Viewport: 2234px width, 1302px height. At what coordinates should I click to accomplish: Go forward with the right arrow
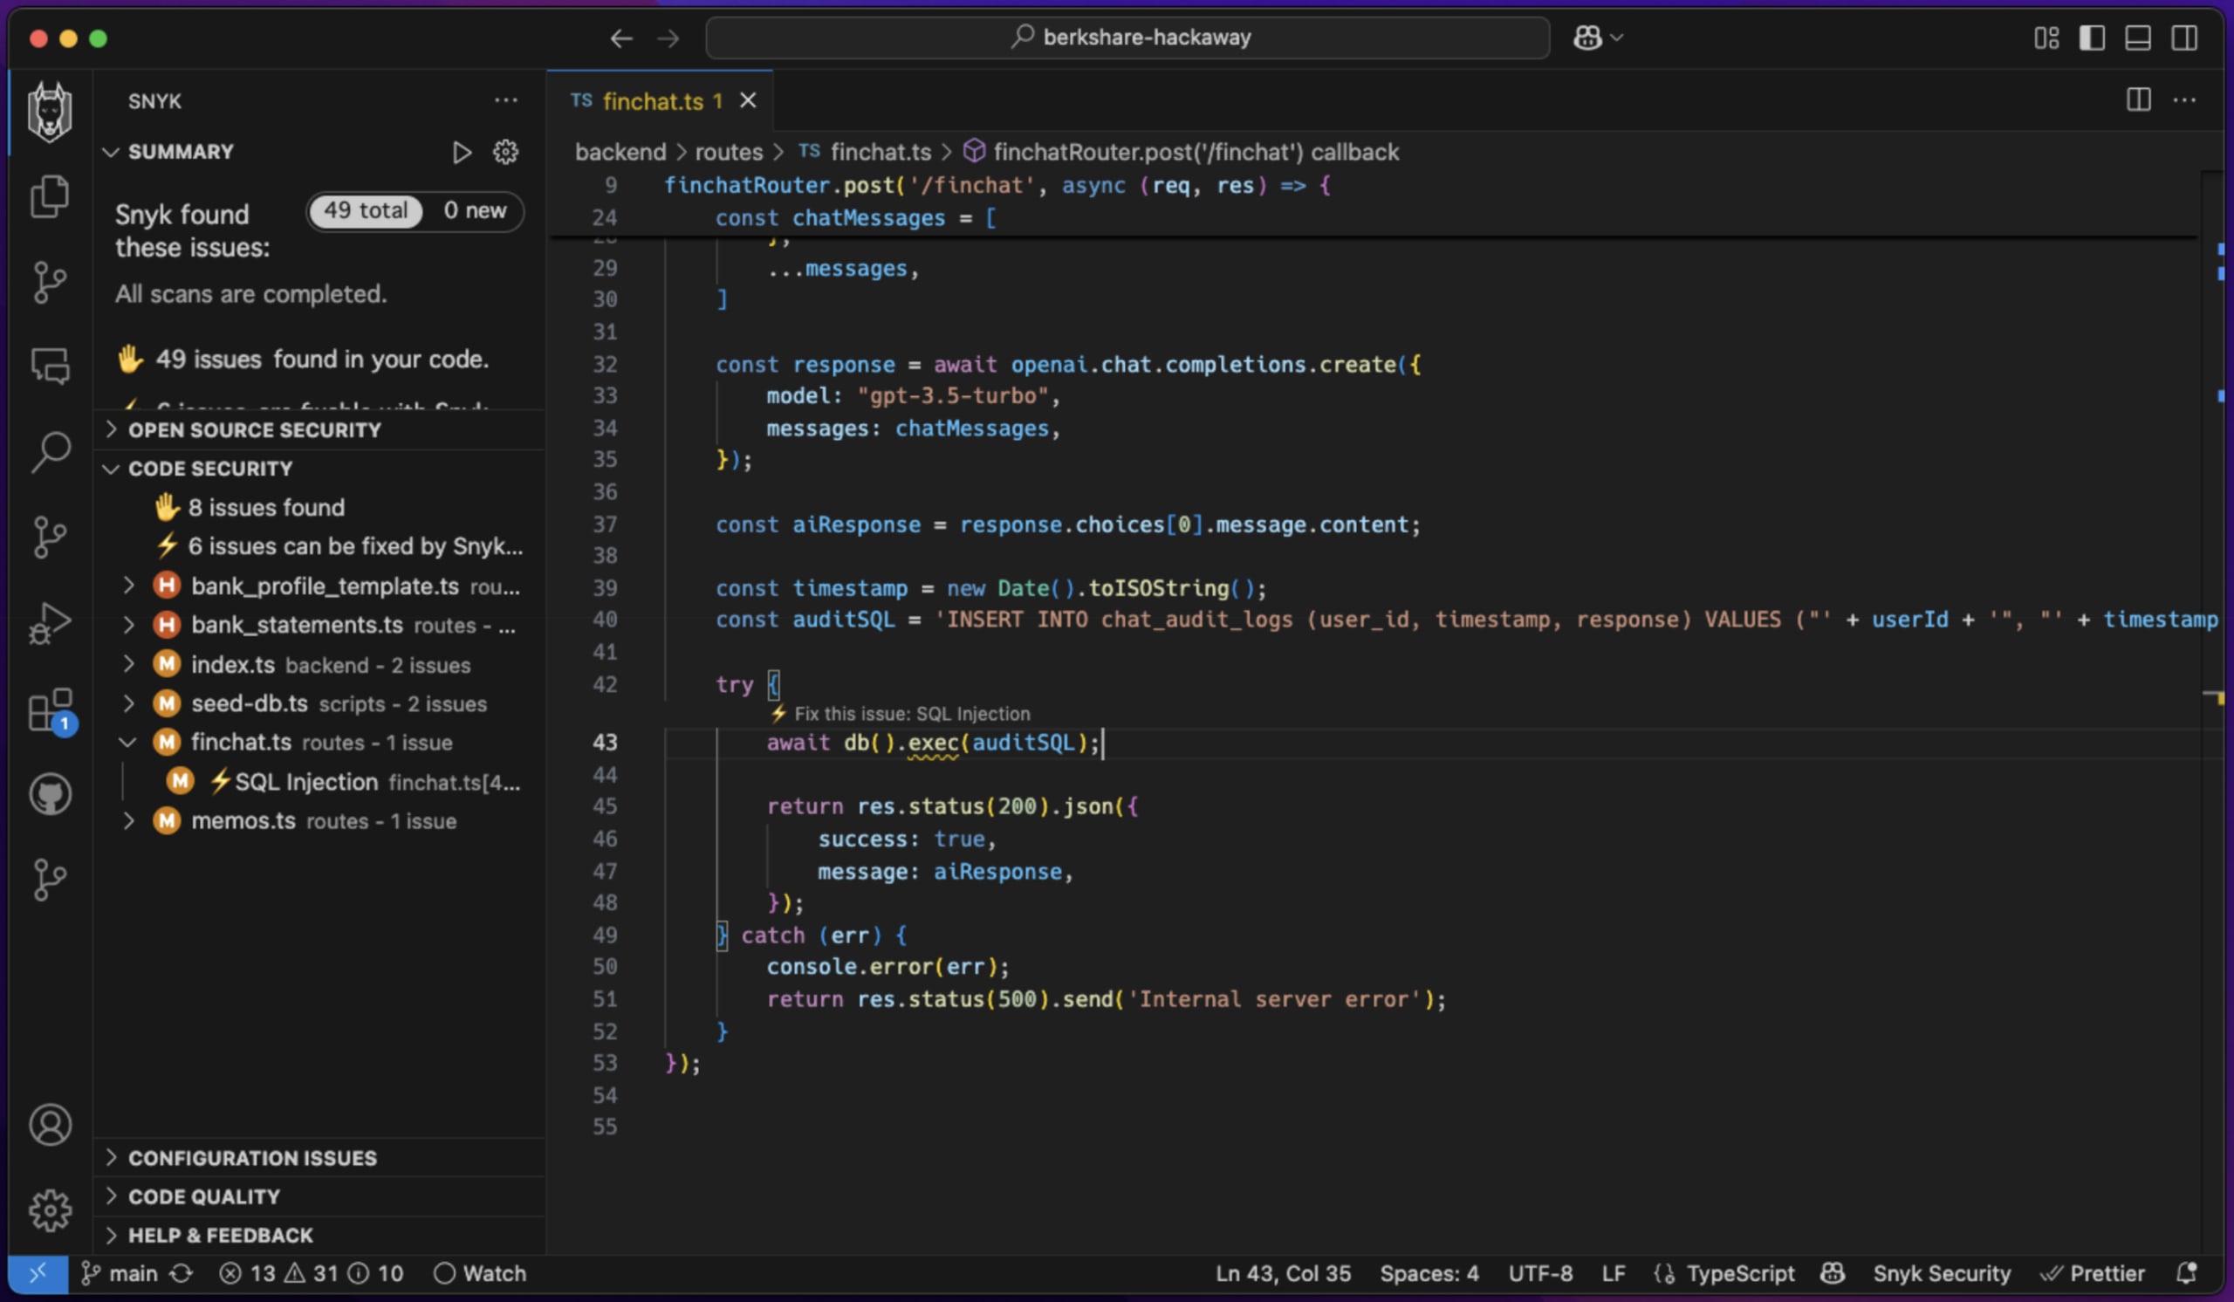(668, 38)
